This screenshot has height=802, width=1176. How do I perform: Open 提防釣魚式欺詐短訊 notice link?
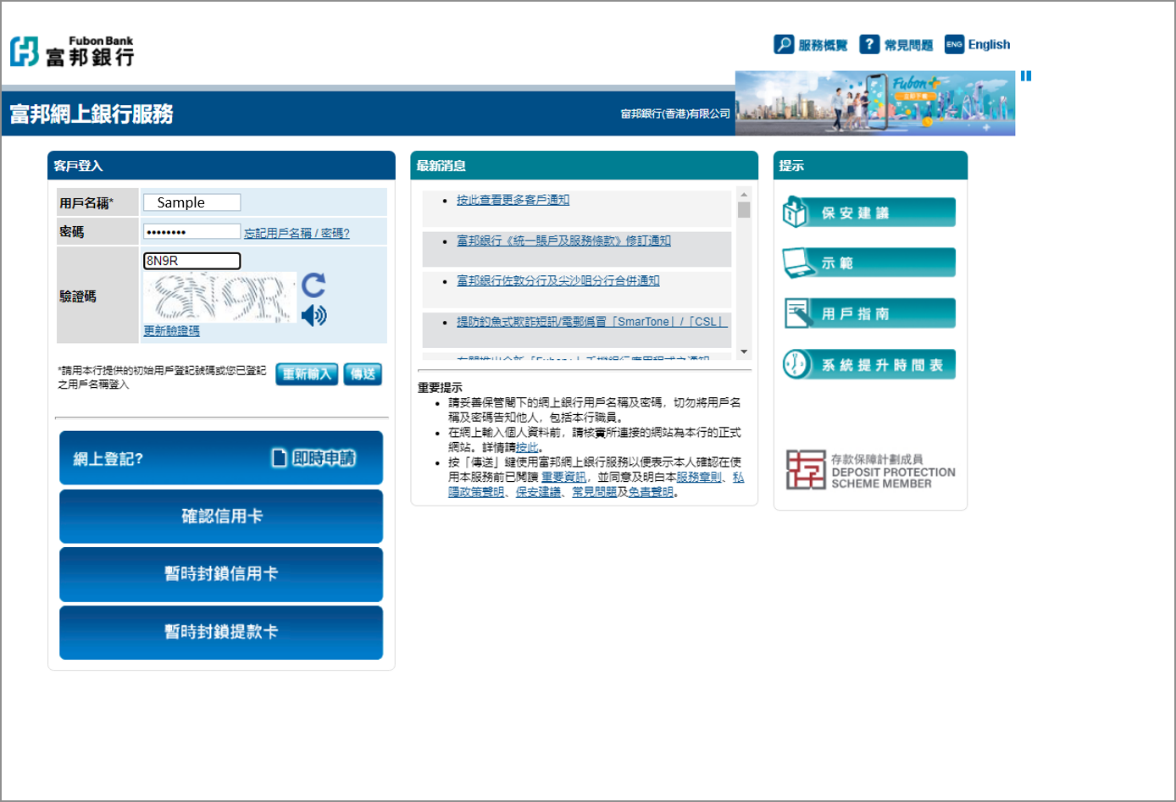click(591, 322)
